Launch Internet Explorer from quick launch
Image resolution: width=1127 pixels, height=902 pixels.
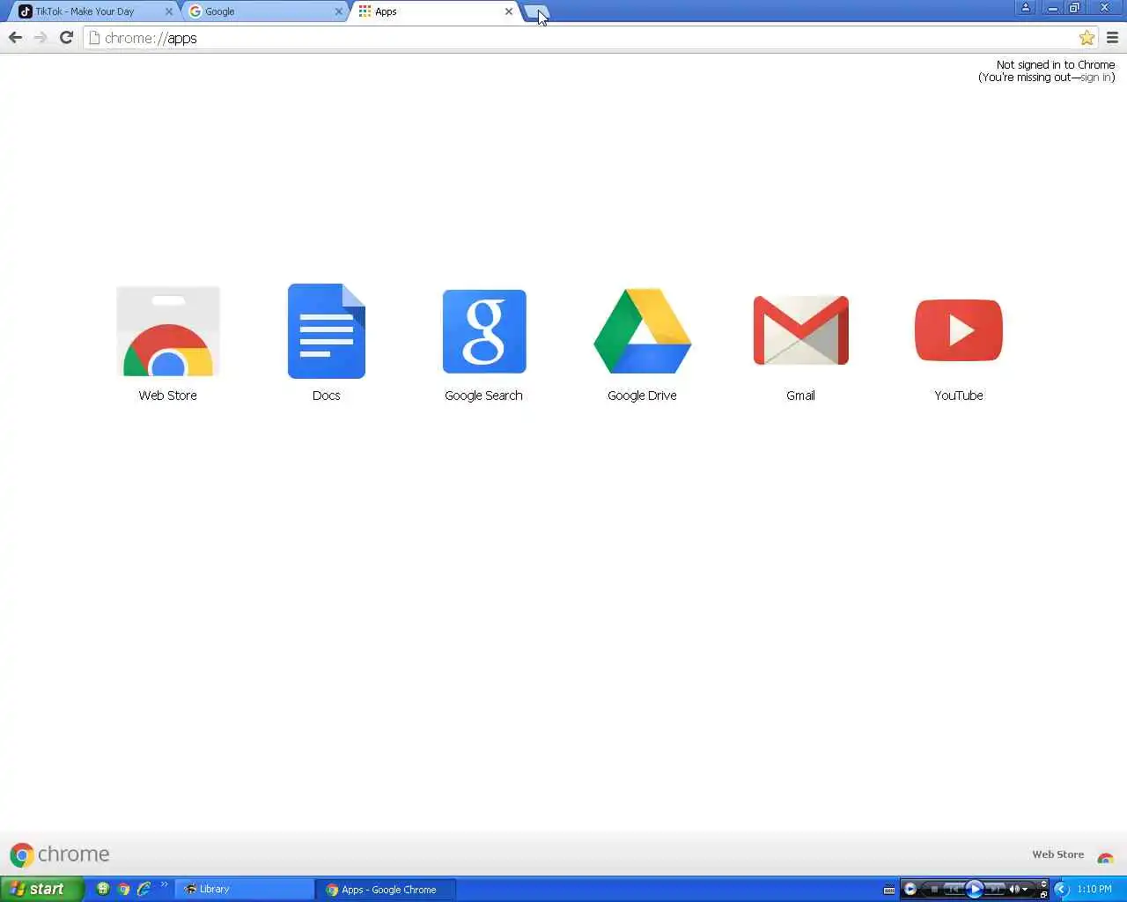click(x=144, y=889)
